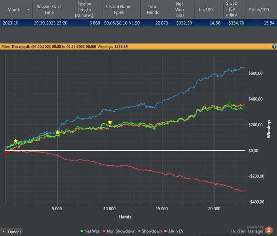
Task: Click the $354,70 EV adjusted cell
Action: point(236,23)
